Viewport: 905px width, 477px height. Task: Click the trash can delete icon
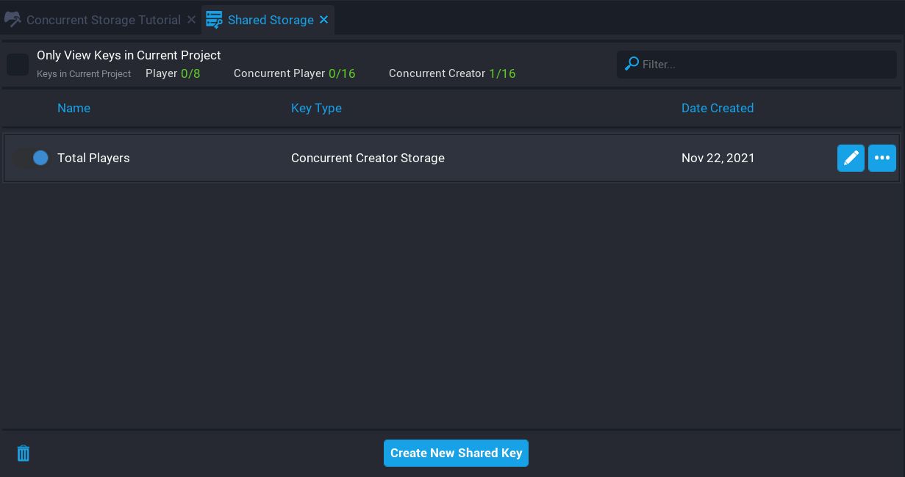click(x=24, y=454)
